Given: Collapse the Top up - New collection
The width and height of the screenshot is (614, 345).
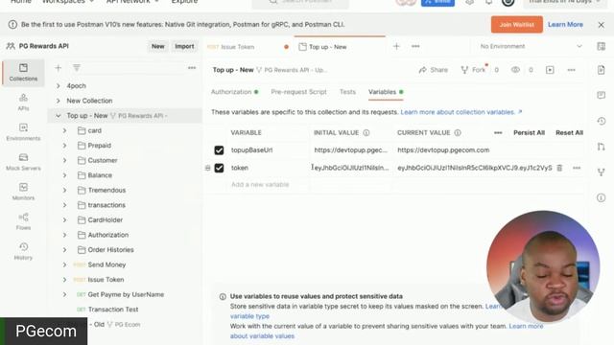Looking at the screenshot, I should [58, 116].
